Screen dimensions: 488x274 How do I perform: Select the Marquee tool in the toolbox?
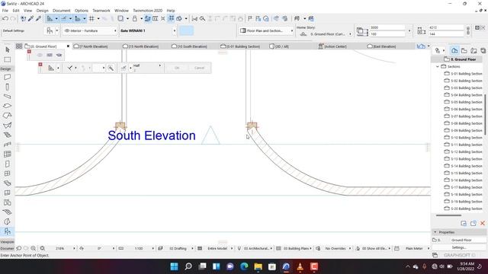[x=8, y=59]
